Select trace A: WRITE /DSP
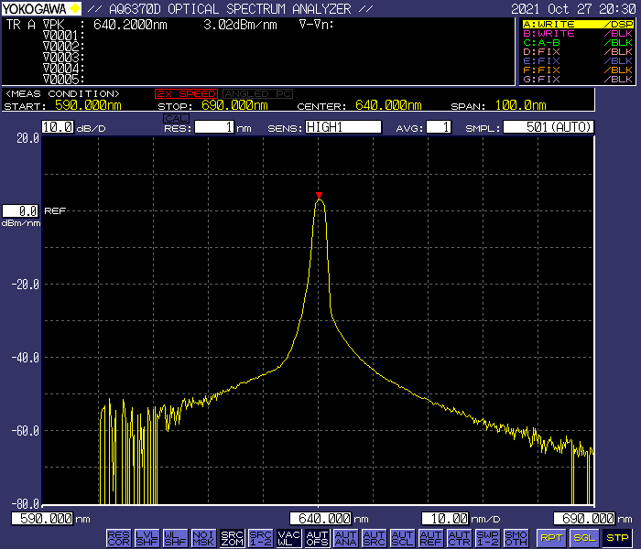Viewport: 641px width, 549px height. point(578,24)
